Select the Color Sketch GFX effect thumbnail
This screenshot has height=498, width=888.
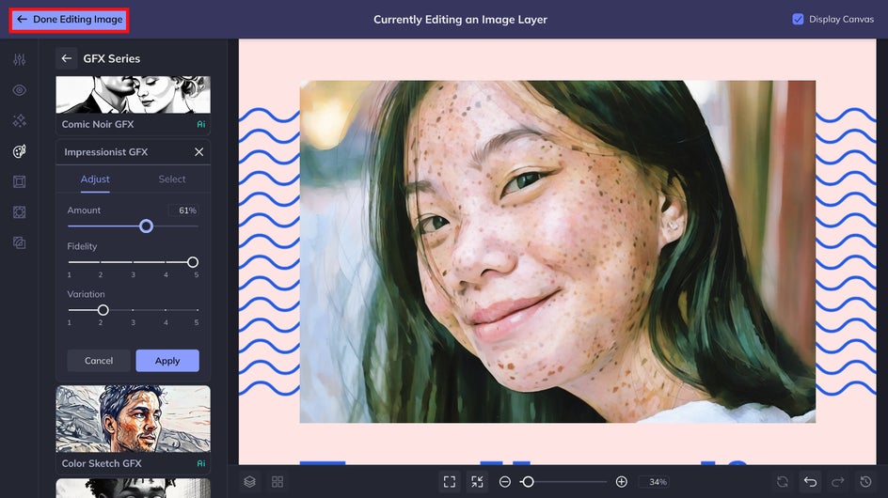click(133, 419)
